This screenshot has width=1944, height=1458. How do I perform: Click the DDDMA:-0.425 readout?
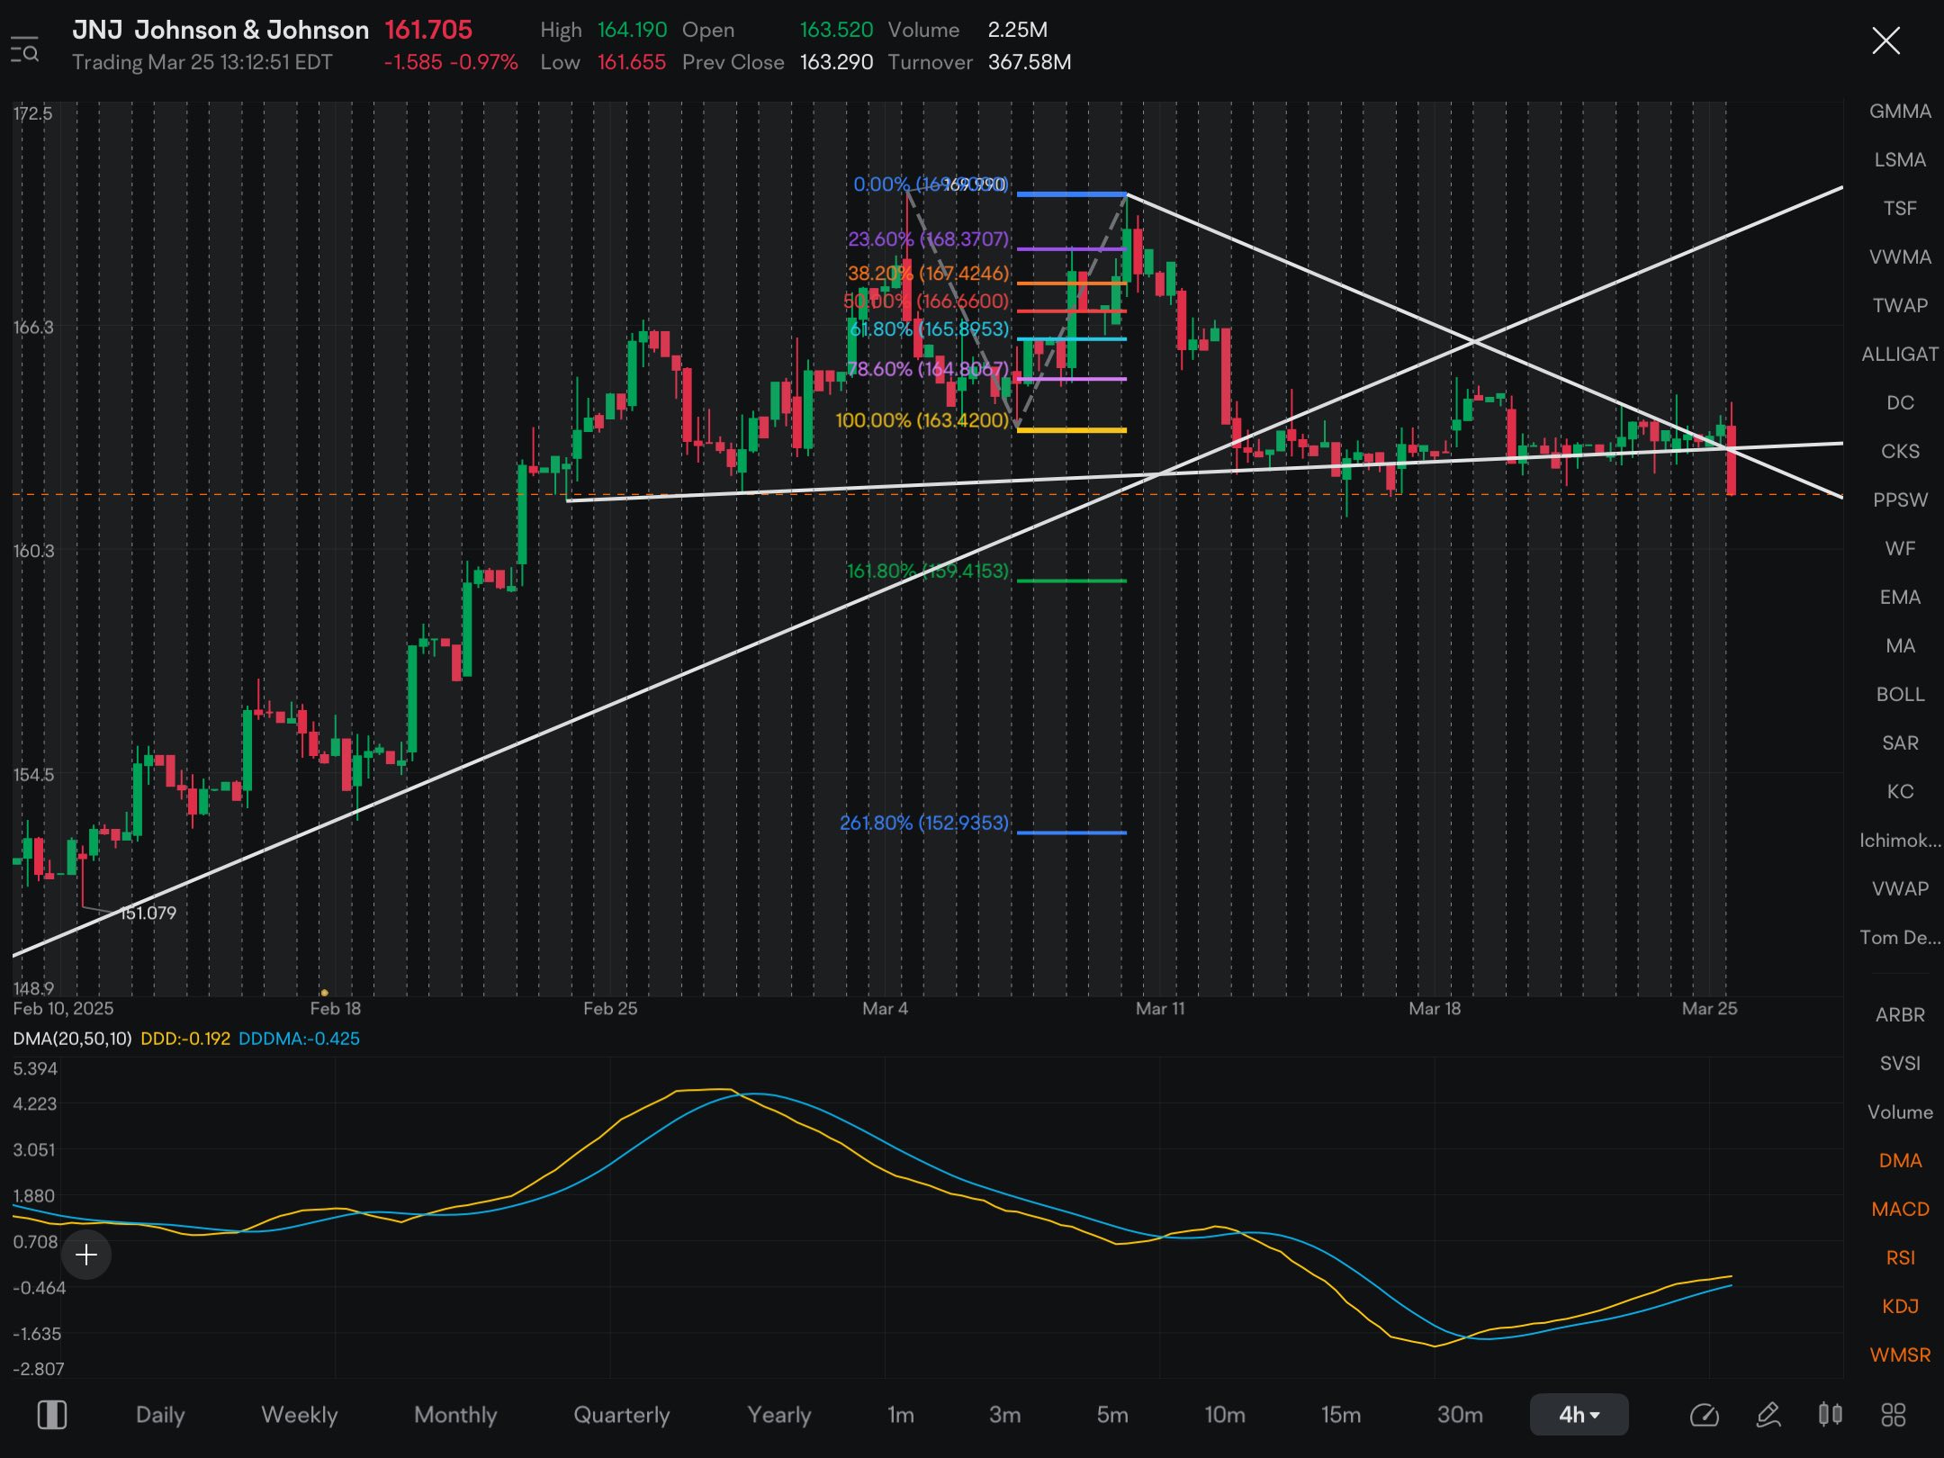point(299,1039)
